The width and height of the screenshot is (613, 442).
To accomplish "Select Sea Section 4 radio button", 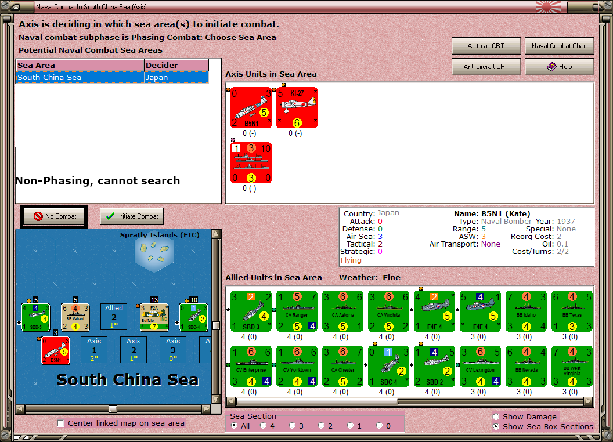I will pos(263,426).
